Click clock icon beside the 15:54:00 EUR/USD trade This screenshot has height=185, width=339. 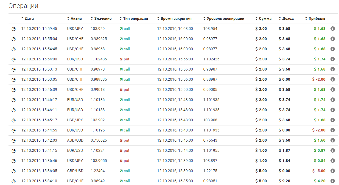(13, 59)
